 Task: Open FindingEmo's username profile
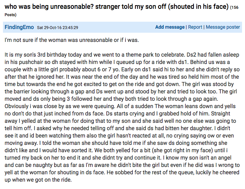click(x=19, y=27)
